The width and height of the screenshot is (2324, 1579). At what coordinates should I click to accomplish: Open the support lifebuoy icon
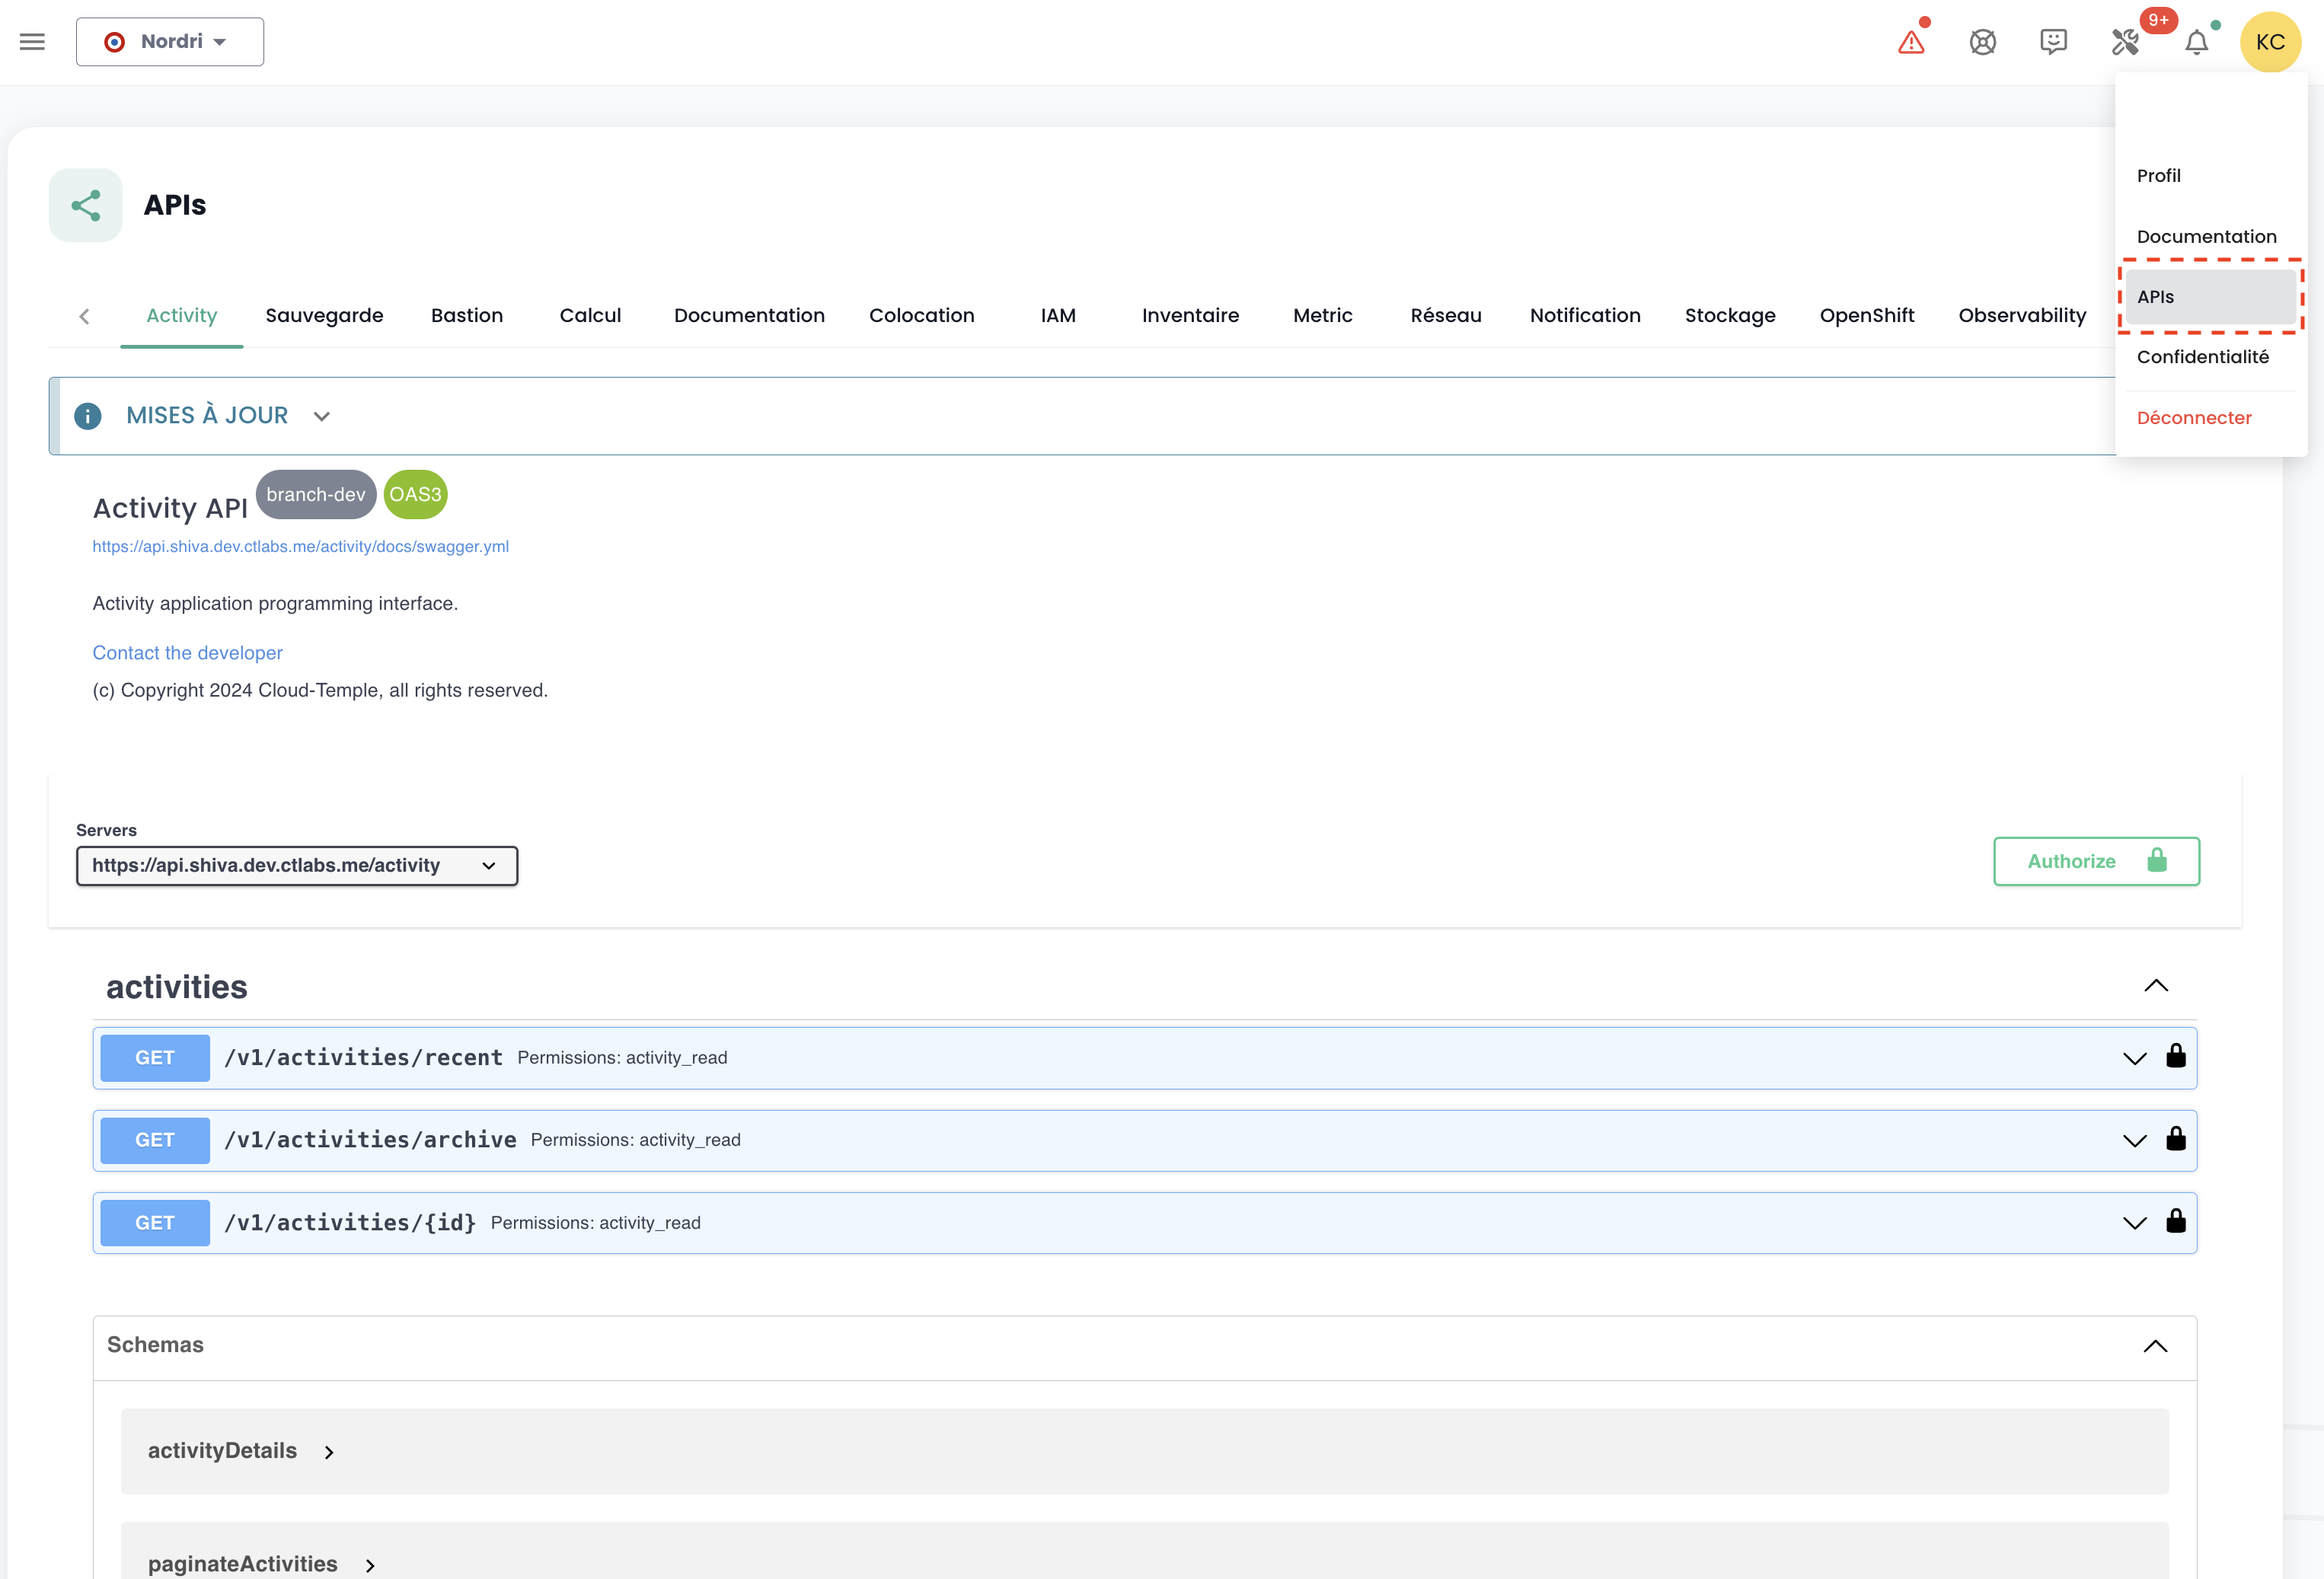point(1982,42)
